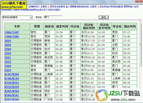The width and height of the screenshot is (143, 103).
Task: Click the scrollbar up arrow of results
Action: click(x=140, y=22)
